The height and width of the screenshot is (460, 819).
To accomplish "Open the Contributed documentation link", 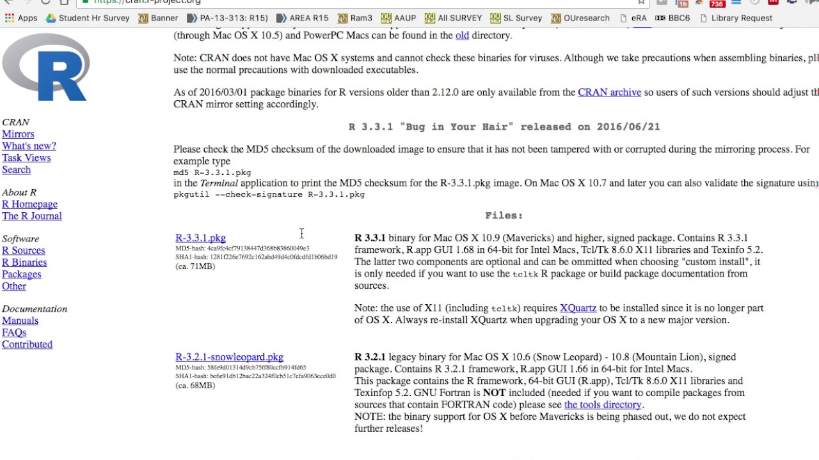I will click(x=27, y=344).
